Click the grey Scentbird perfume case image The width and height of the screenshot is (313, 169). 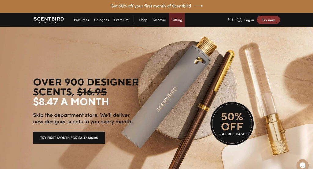(x=169, y=92)
